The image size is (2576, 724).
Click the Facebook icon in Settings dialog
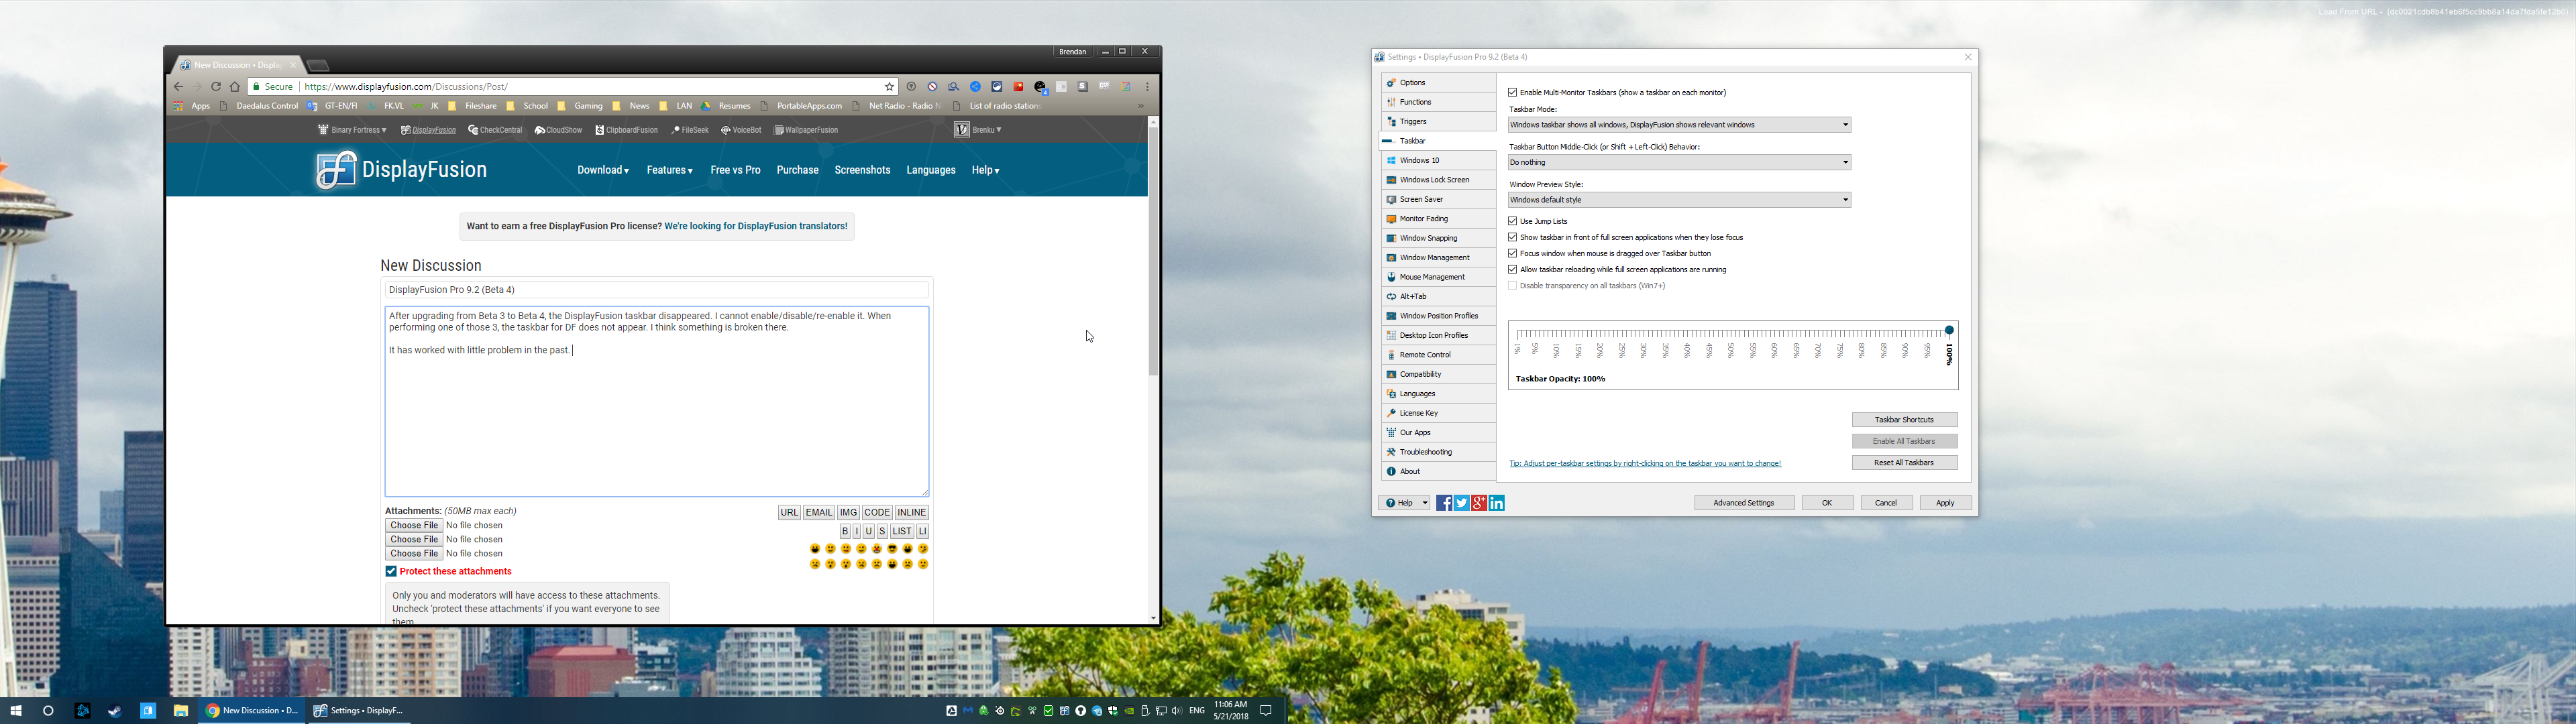click(1444, 503)
